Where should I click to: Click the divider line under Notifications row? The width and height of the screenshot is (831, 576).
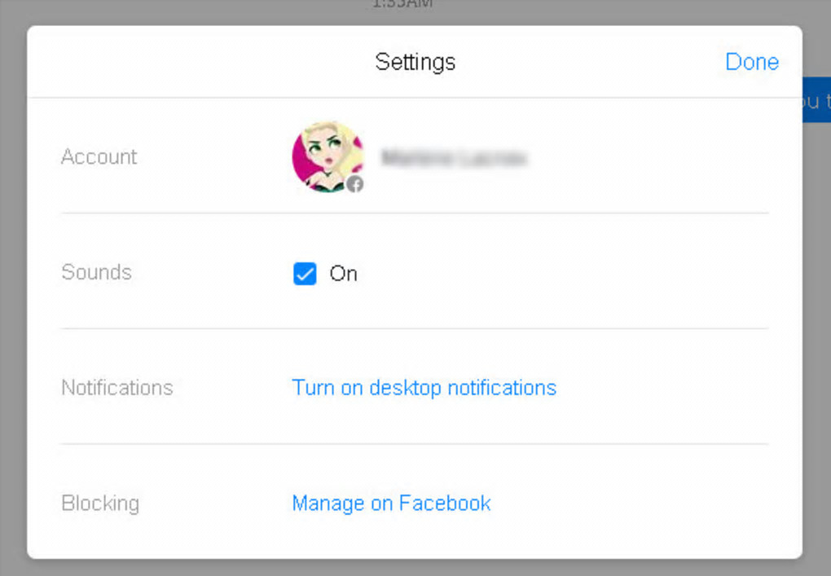pyautogui.click(x=415, y=444)
